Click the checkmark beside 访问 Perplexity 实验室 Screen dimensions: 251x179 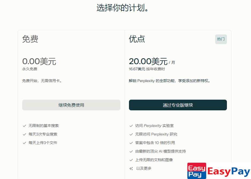[x=131, y=126]
